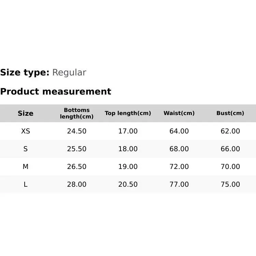Click the Product measurement heading
Screen dimensions: 256x256
pyautogui.click(x=56, y=91)
